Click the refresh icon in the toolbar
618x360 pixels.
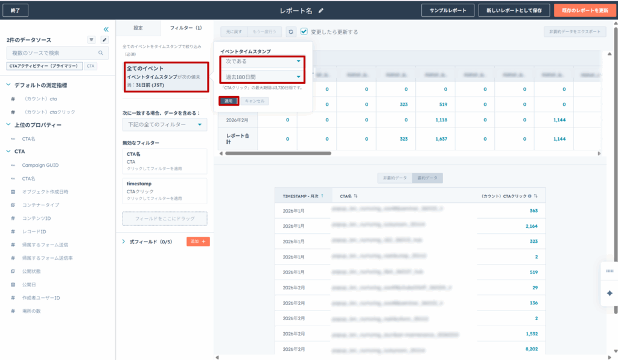(291, 31)
